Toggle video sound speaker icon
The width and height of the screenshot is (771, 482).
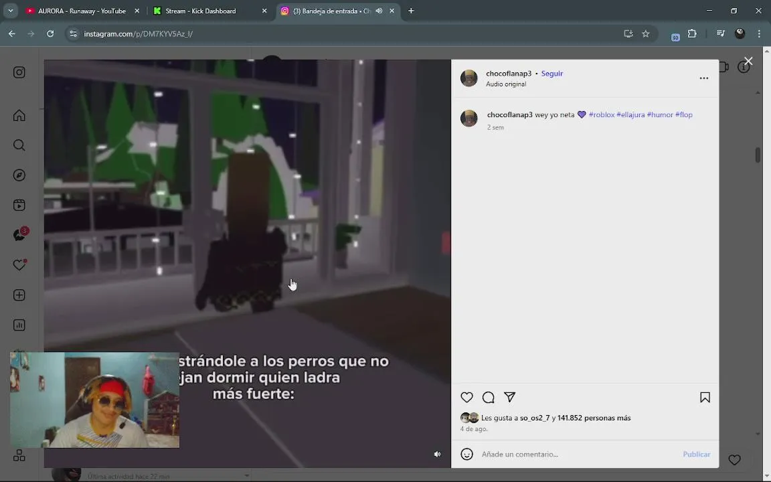click(437, 454)
